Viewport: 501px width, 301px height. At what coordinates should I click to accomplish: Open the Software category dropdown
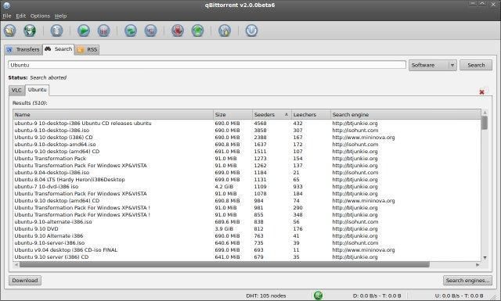coord(433,65)
